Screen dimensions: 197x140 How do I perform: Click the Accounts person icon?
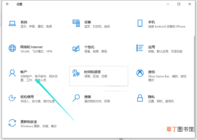[x=12, y=73]
